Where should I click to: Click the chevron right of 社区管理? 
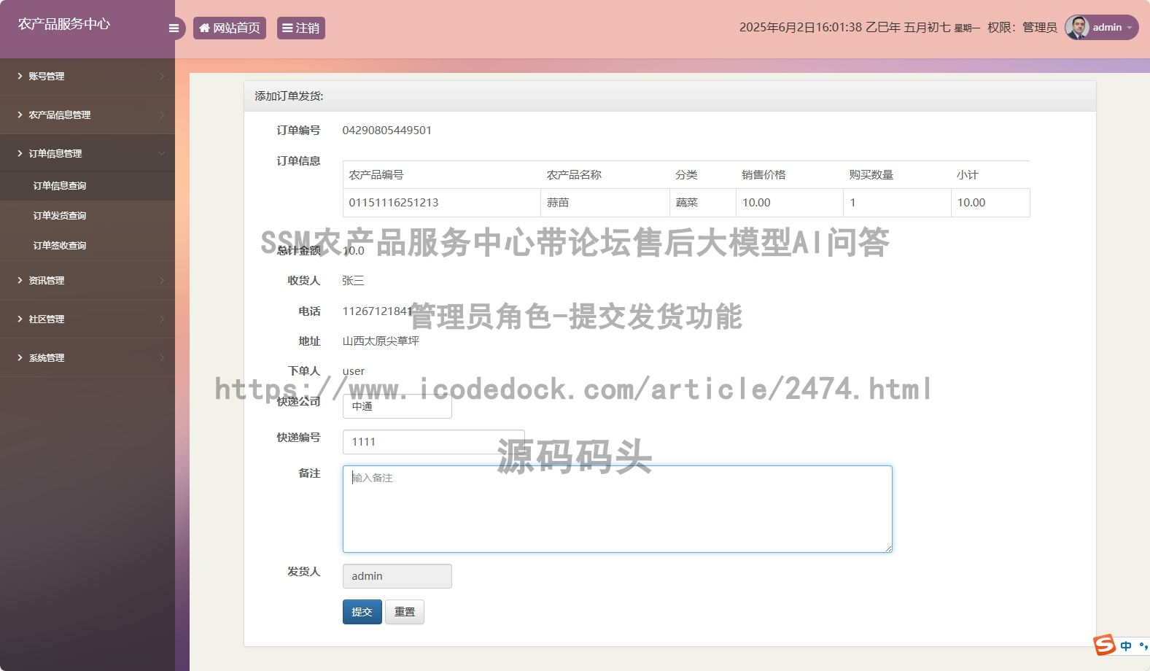(162, 319)
